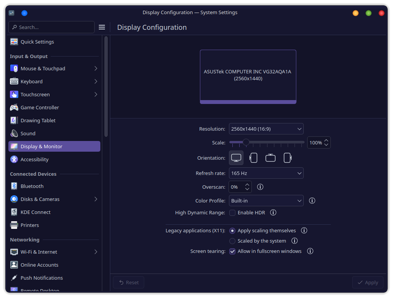Toggle the blue pin button in titlebar
Screen dimensions: 393x298
[24, 13]
